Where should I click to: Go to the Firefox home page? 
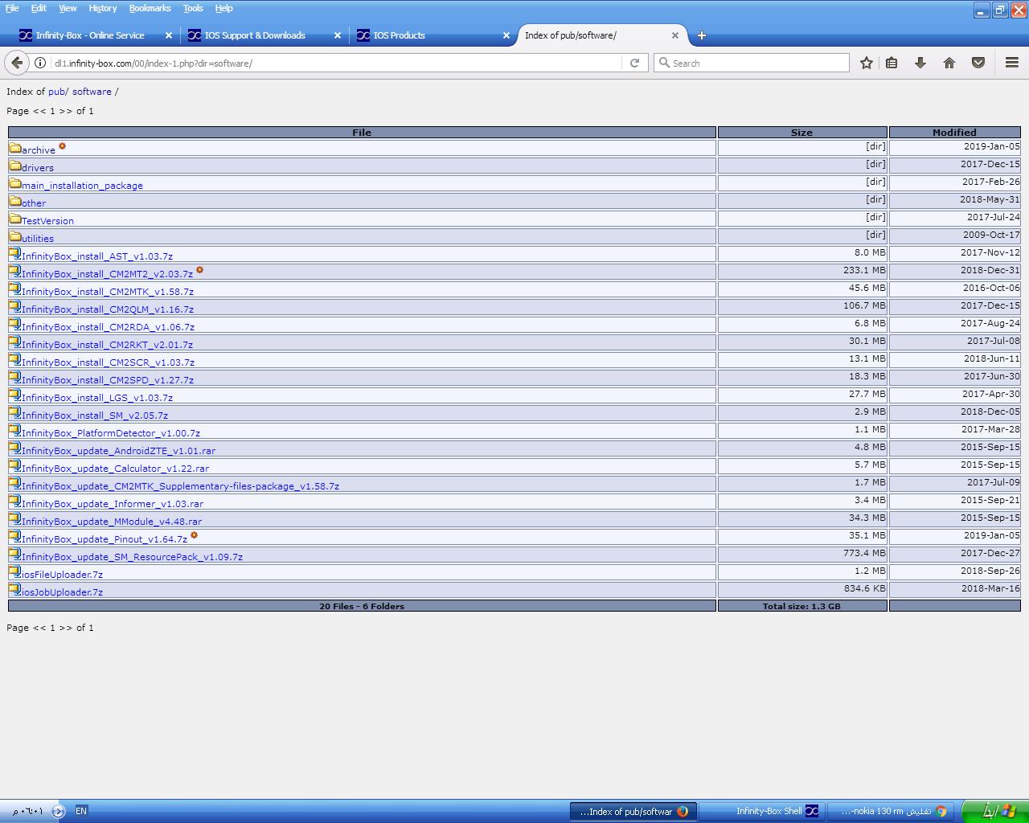pyautogui.click(x=949, y=63)
